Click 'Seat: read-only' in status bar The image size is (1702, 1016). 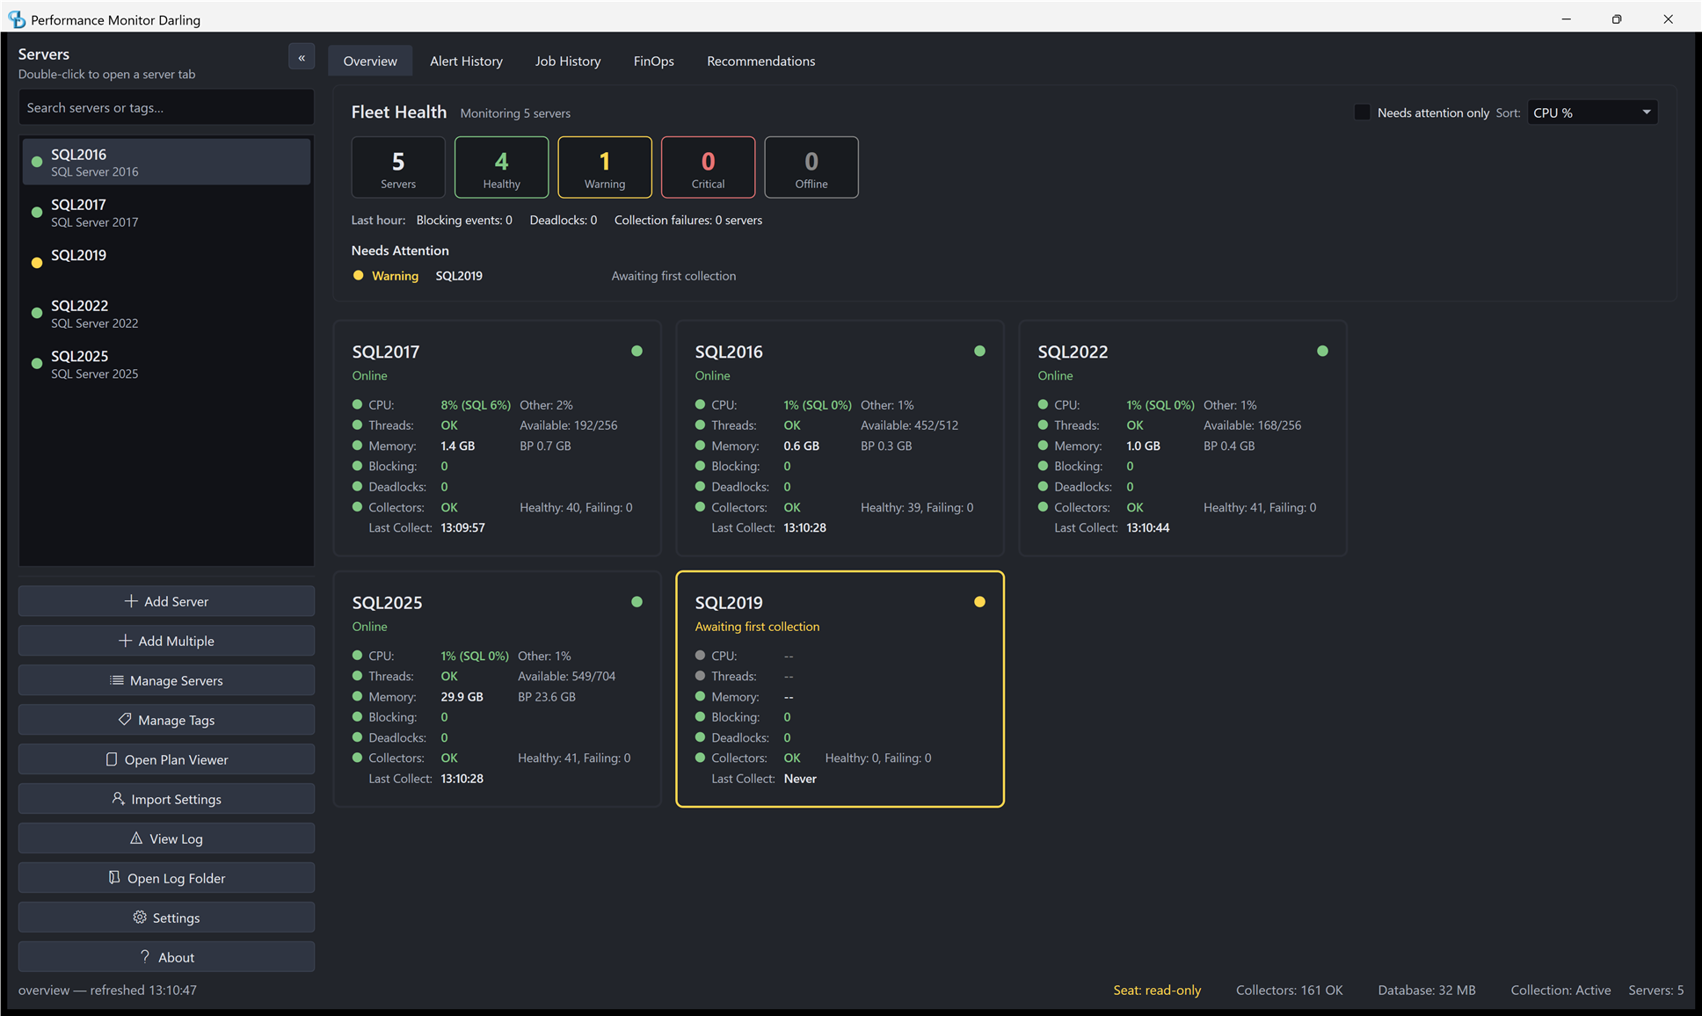click(x=1157, y=990)
